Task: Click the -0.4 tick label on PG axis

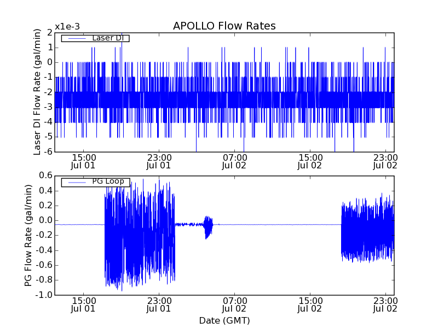Action: [x=44, y=250]
